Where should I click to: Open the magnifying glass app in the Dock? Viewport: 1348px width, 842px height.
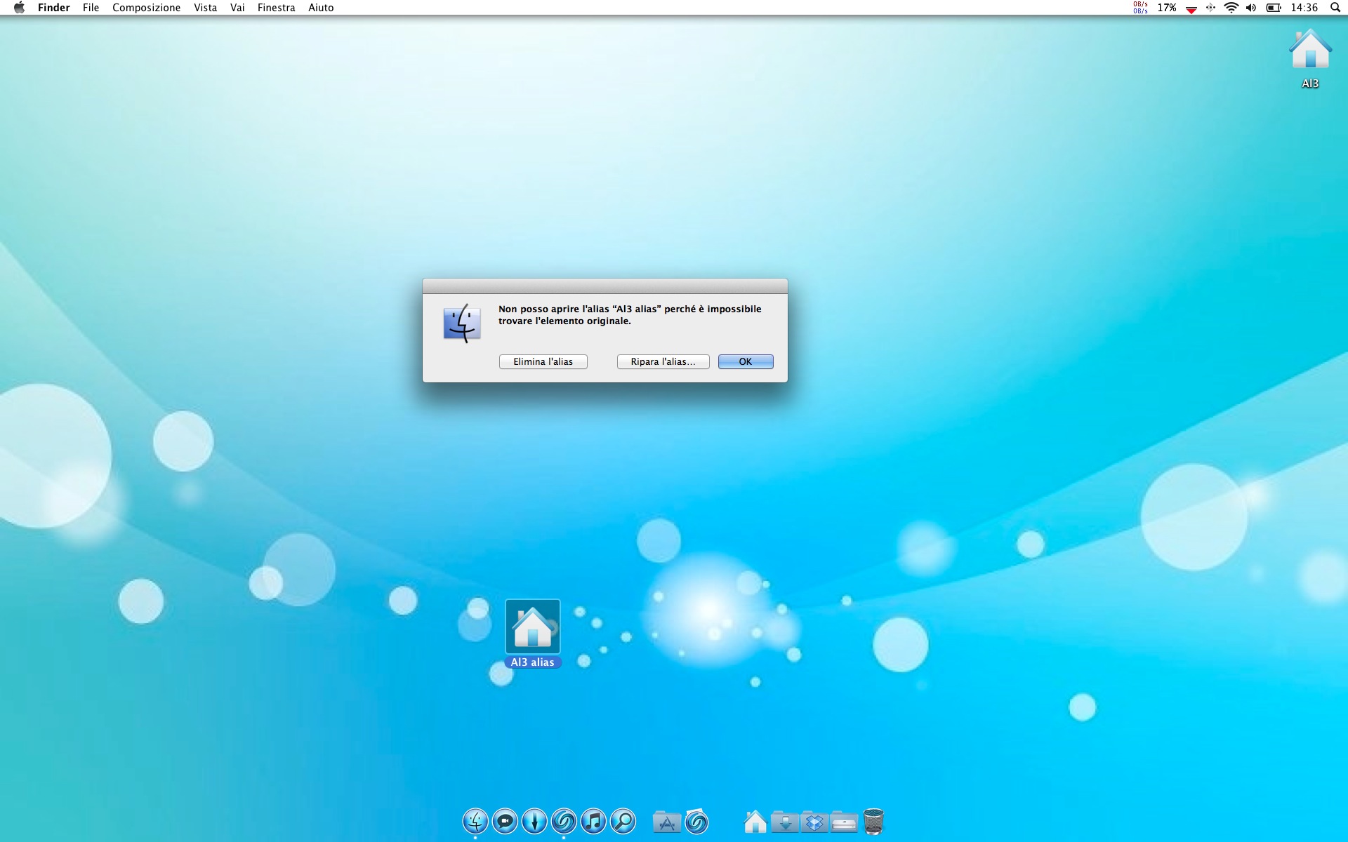click(623, 821)
